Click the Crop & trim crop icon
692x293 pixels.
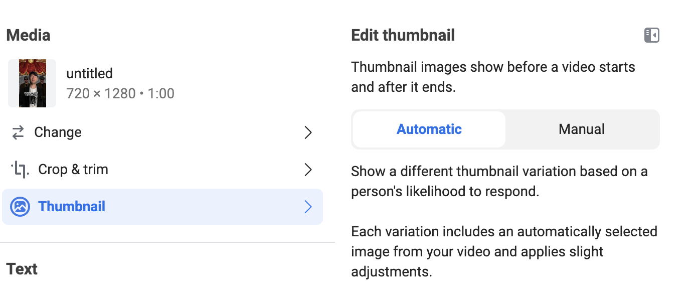(x=20, y=169)
